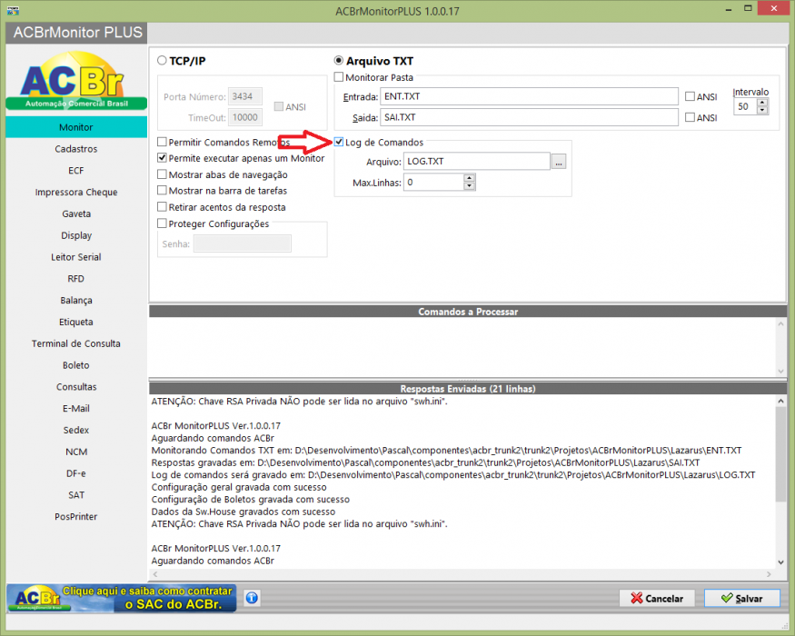Open the PosPrinter section
Screen dimensions: 795x636
coord(76,517)
